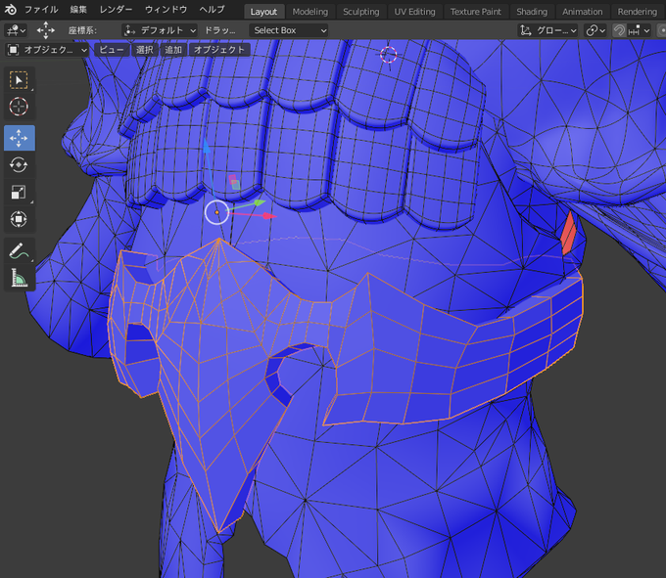Click the red X axis gizmo arrow
This screenshot has width=666, height=578.
269,216
